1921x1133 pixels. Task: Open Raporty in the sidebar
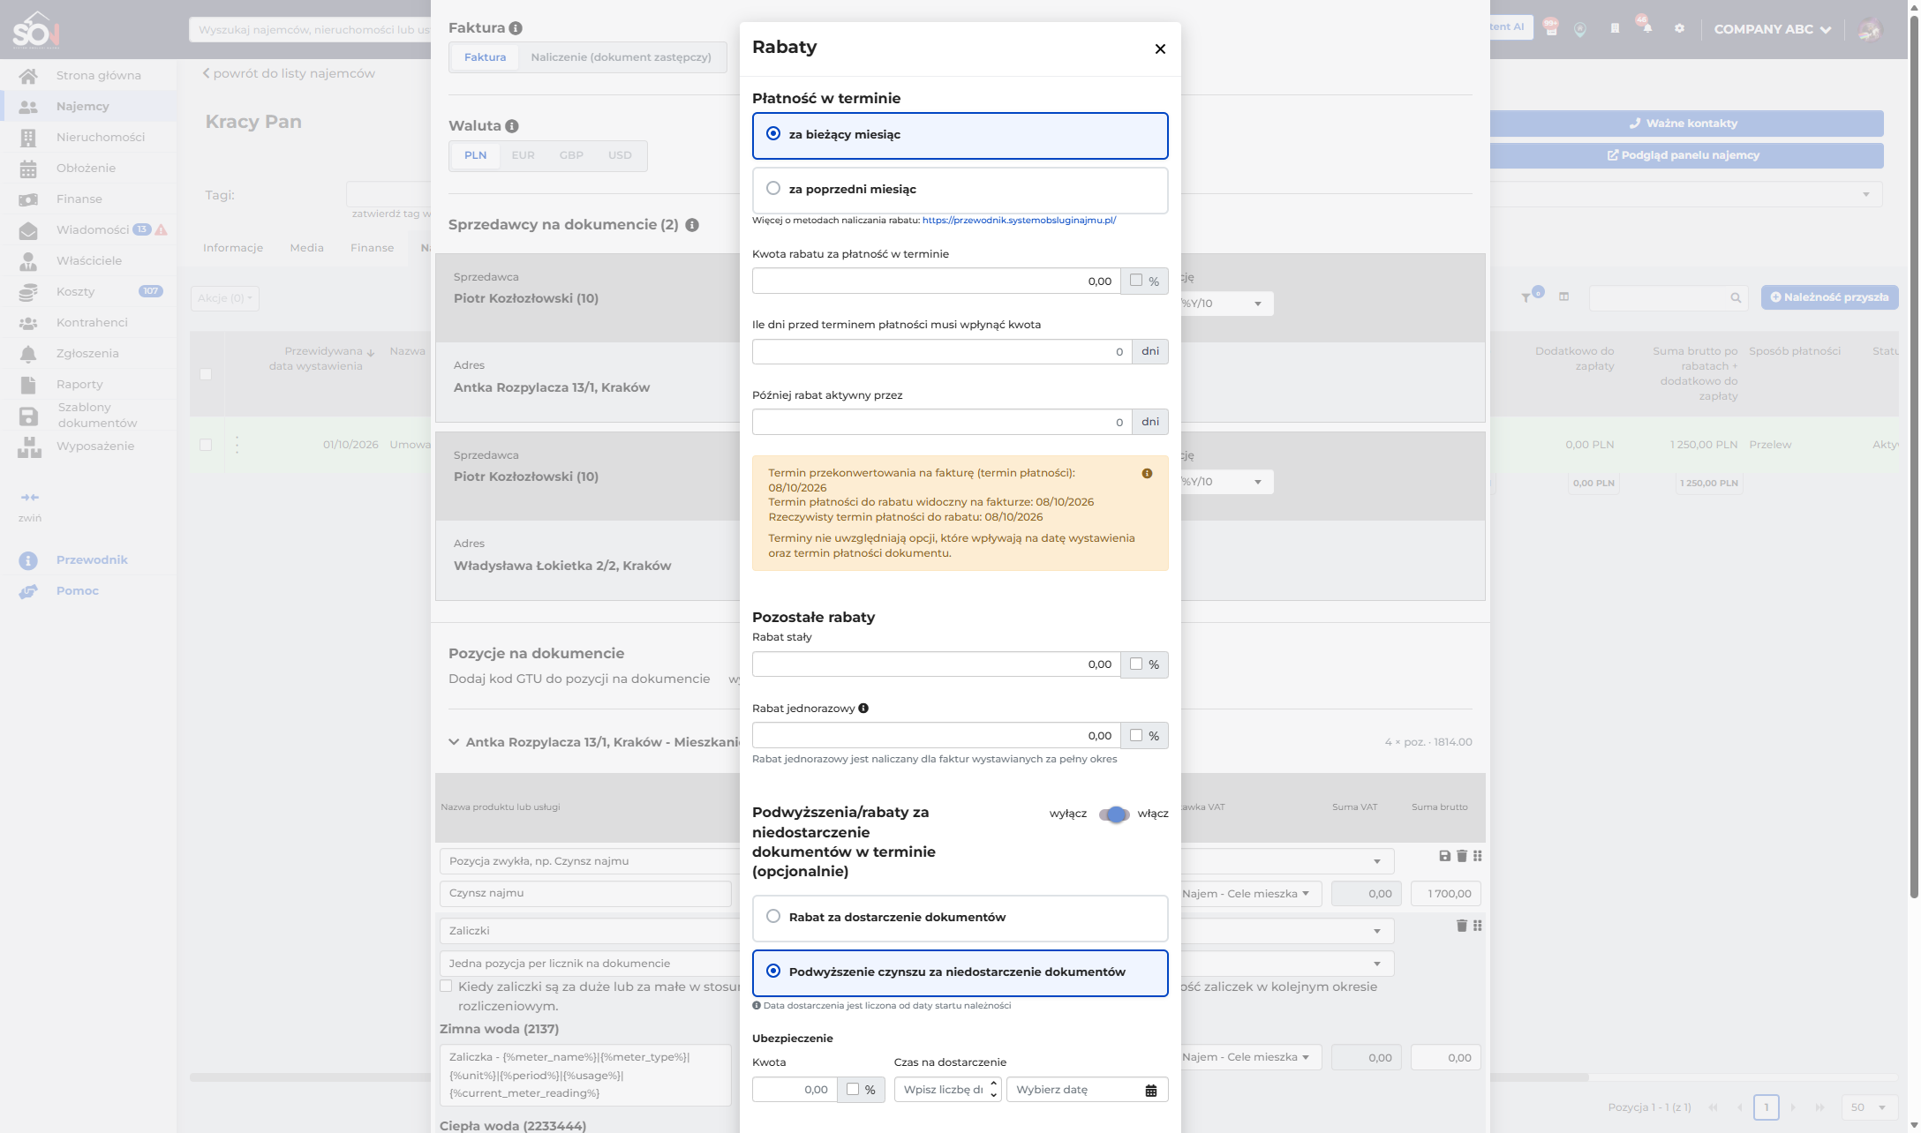coord(88,385)
